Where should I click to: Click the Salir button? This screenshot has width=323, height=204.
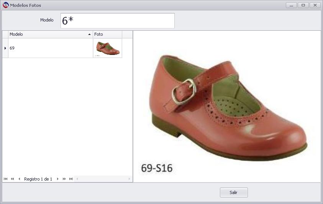click(x=234, y=192)
